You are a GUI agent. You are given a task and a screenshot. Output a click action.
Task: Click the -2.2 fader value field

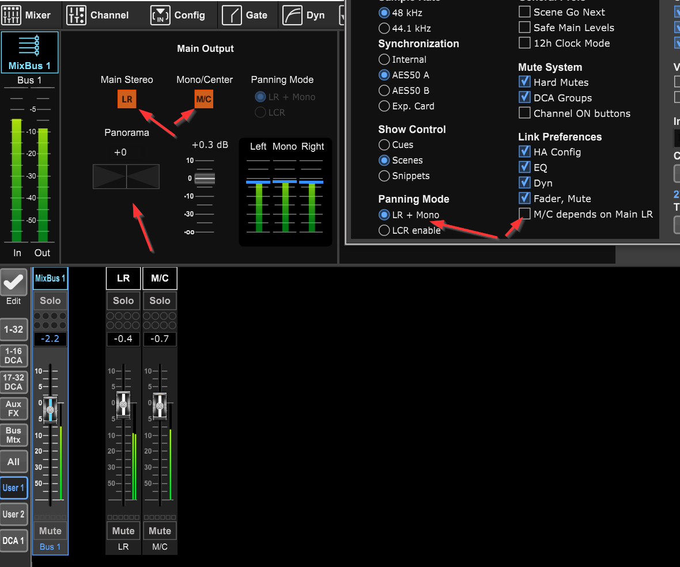coord(50,338)
